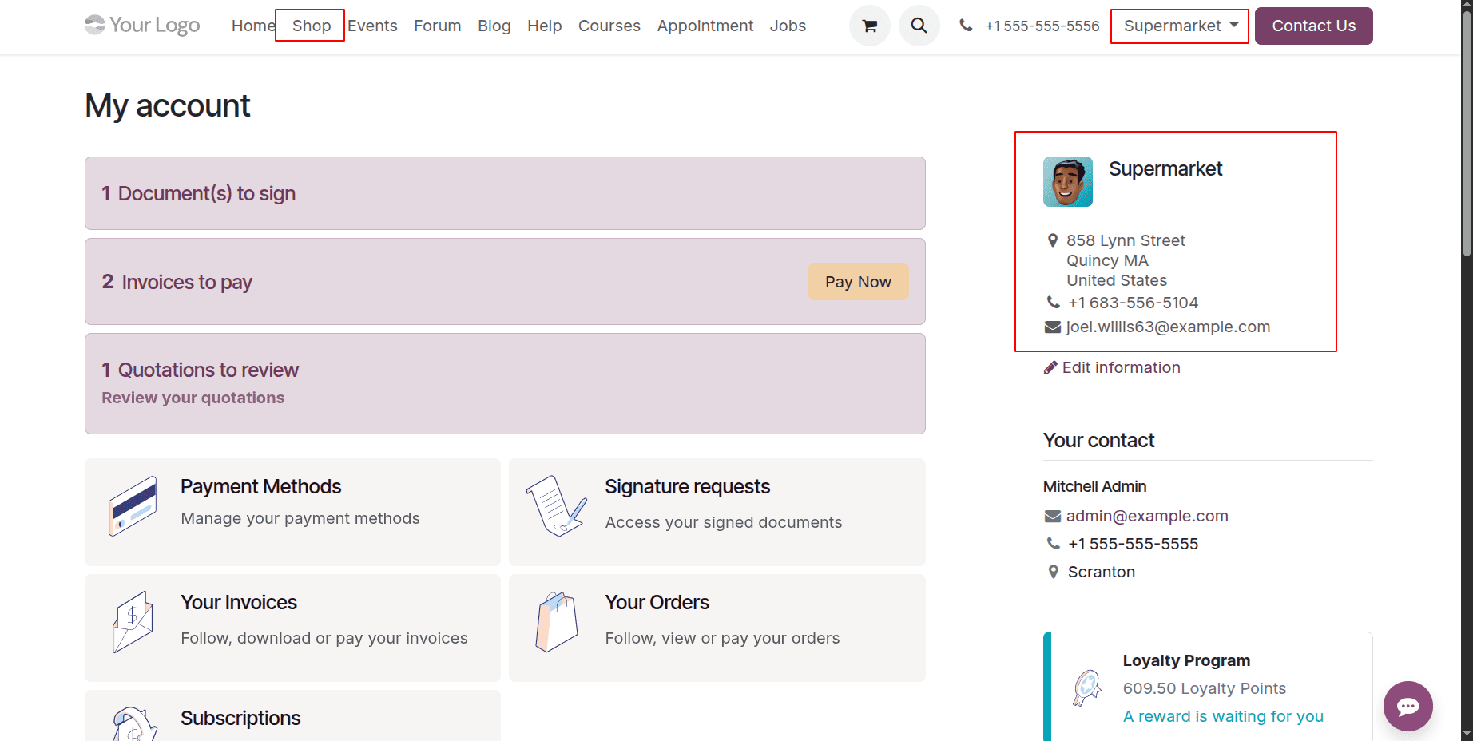The image size is (1473, 741).
Task: Open the Your Invoices title
Action: tap(239, 602)
